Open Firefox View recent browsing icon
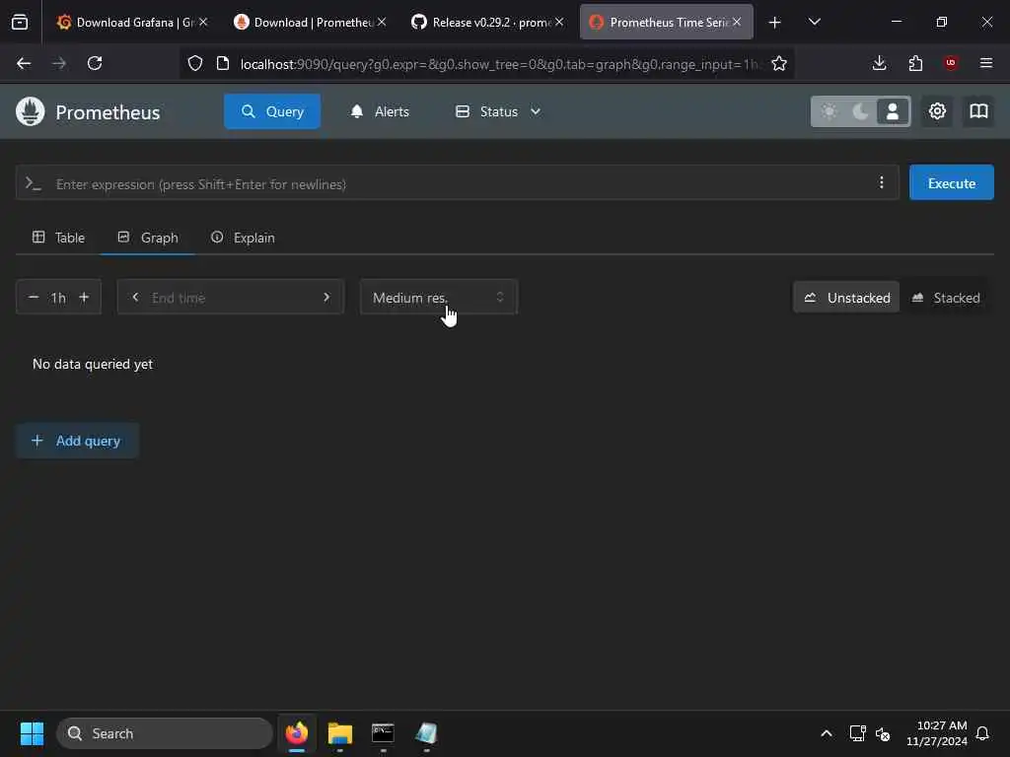This screenshot has height=757, width=1010. click(20, 23)
